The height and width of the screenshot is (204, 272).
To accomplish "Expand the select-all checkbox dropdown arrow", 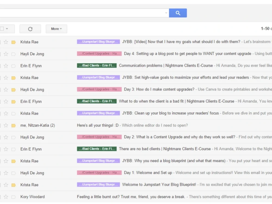I will coord(7,29).
